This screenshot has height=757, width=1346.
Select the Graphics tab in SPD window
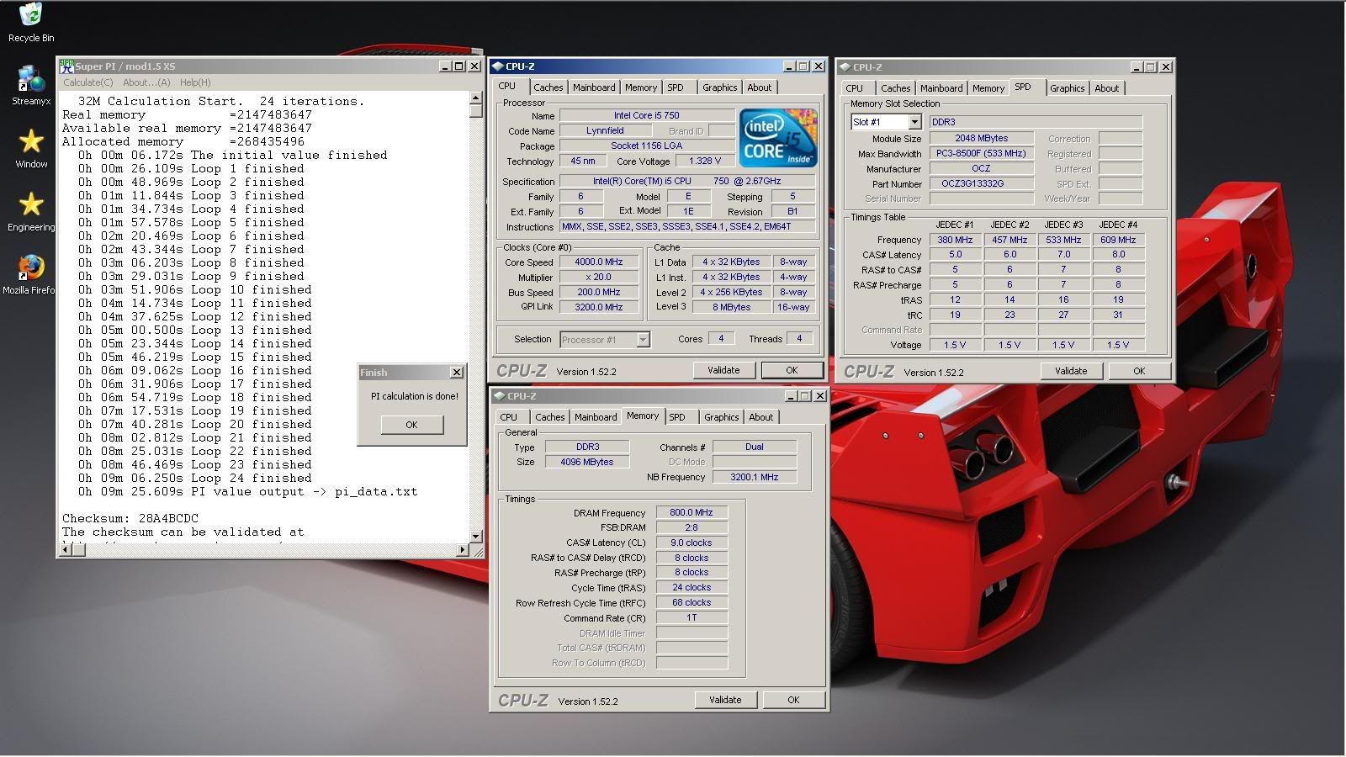pyautogui.click(x=1067, y=88)
